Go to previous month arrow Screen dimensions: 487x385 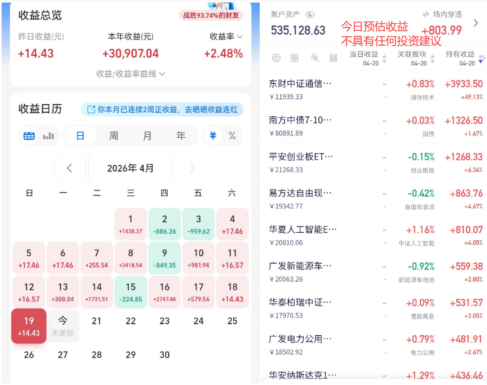[69, 168]
